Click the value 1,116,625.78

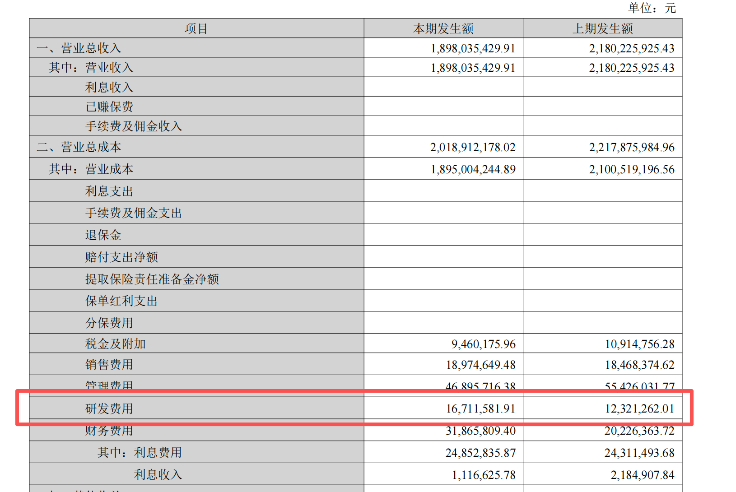tap(484, 475)
